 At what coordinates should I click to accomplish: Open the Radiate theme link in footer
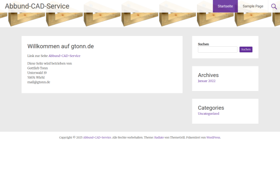click(159, 138)
